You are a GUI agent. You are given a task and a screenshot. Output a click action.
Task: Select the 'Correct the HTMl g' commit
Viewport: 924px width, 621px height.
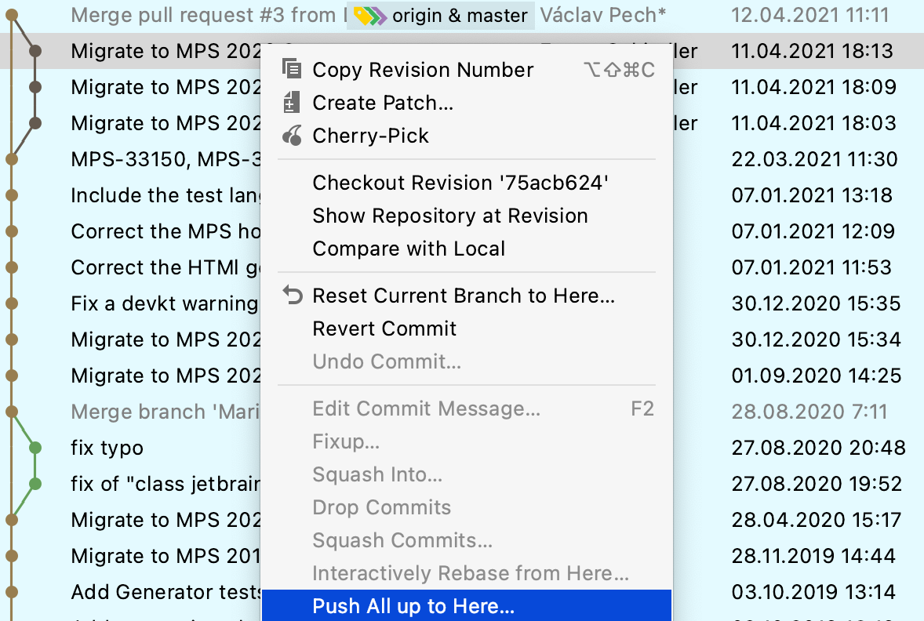point(166,267)
